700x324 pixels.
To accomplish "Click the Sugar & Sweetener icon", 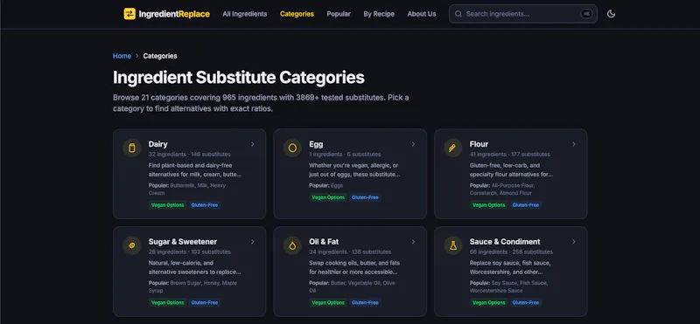I will click(132, 245).
